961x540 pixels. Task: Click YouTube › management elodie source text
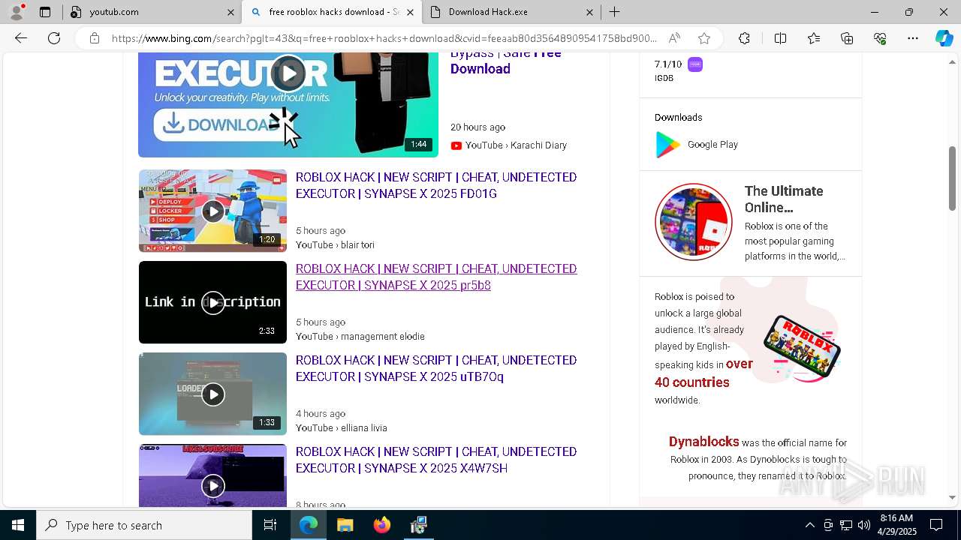click(x=360, y=337)
